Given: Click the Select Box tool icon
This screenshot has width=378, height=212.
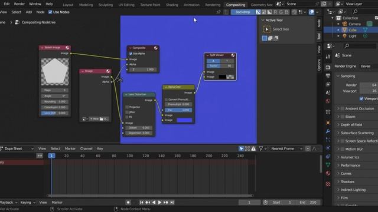Looking at the screenshot, I should click(267, 29).
